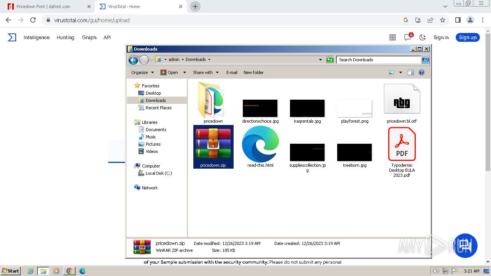Select Downloads in navigation pane

[155, 100]
